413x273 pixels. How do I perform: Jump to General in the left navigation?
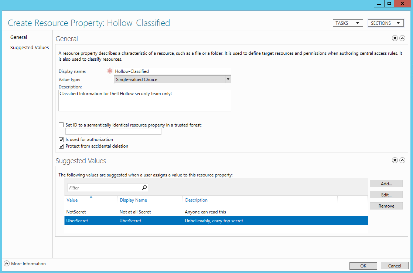[19, 37]
